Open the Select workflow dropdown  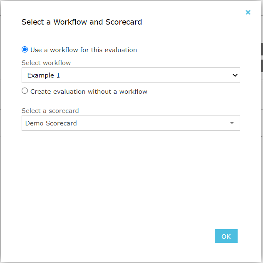(x=131, y=75)
